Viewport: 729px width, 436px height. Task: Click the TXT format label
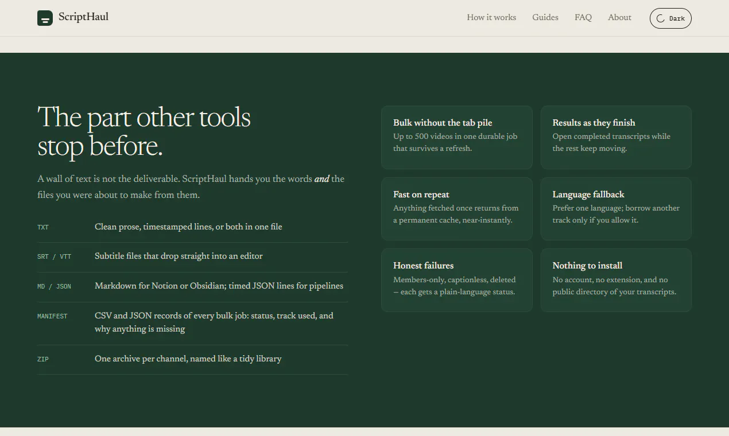43,228
